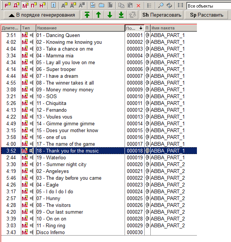
Task: Toggle the red Д filter button
Action: [16, 6]
